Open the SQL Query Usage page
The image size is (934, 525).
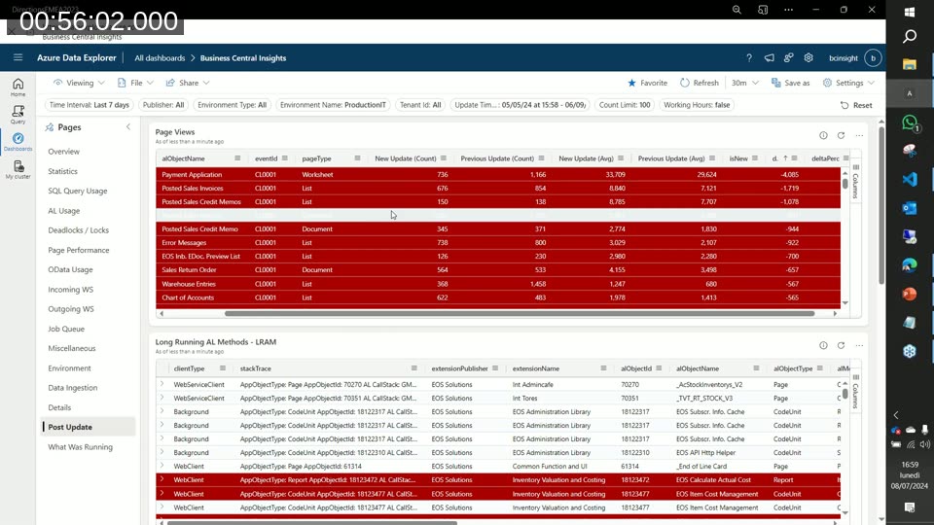(x=78, y=191)
